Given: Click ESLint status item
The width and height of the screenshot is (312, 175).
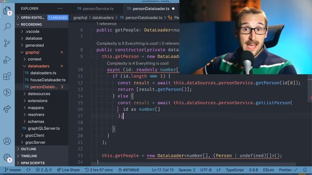Looking at the screenshot, I should (x=269, y=170).
